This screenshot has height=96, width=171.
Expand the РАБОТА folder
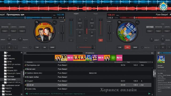click(x=1, y=88)
